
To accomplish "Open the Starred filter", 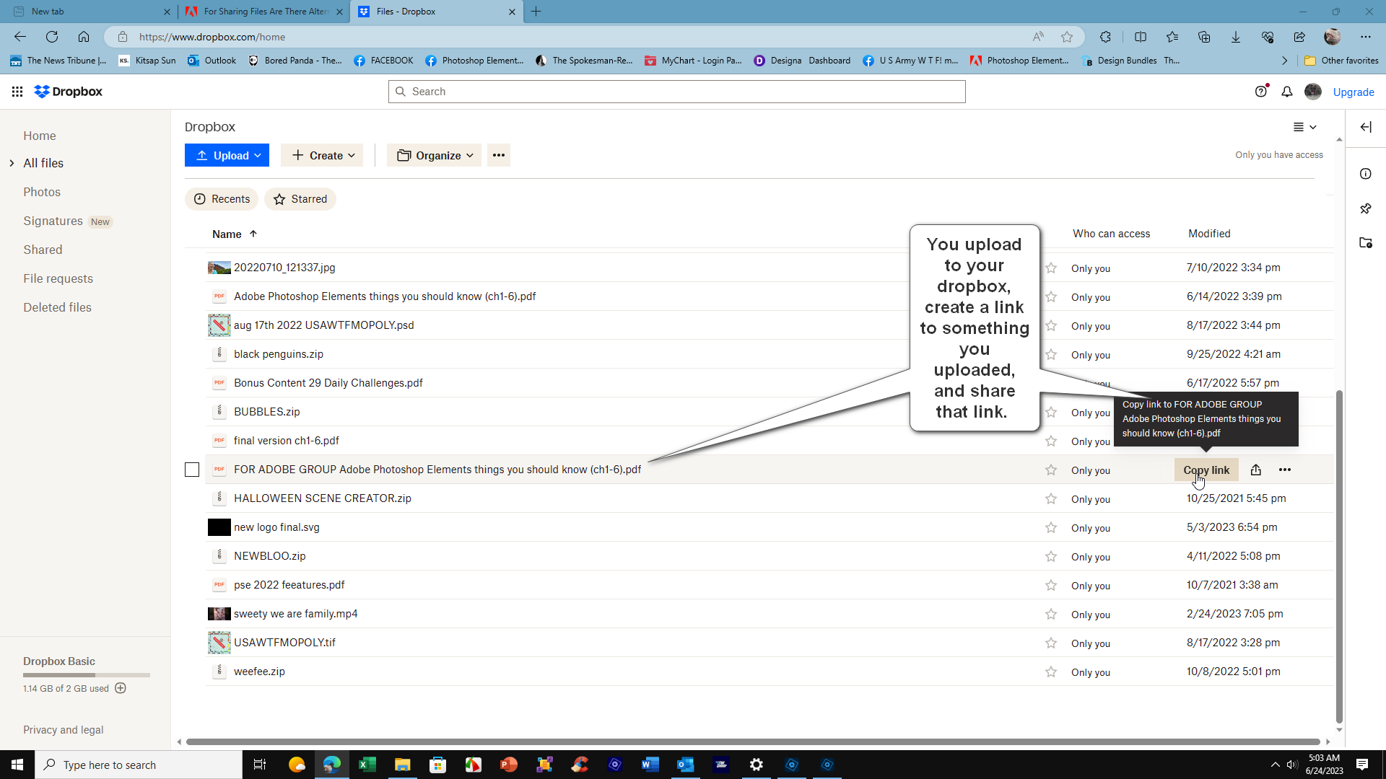I will point(300,199).
